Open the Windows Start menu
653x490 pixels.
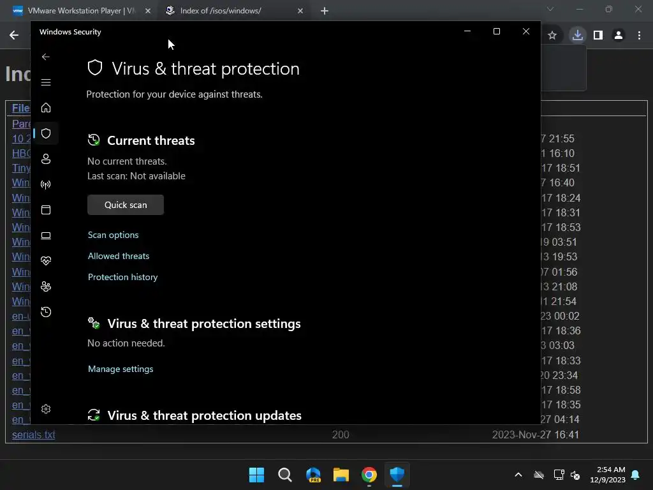256,475
